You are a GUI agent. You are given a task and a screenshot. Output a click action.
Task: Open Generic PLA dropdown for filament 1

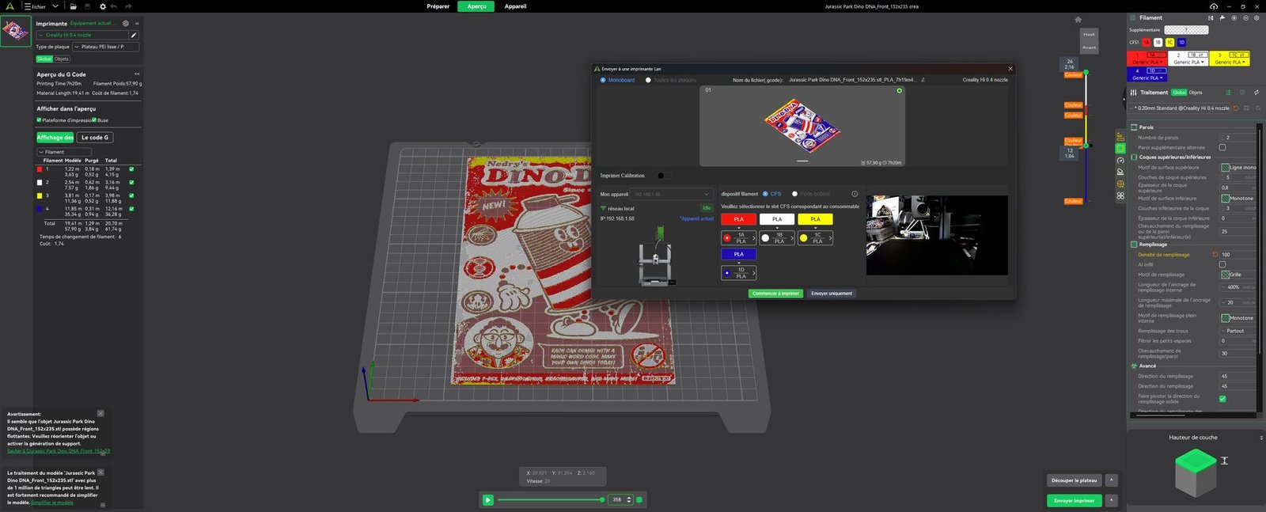pyautogui.click(x=1147, y=62)
